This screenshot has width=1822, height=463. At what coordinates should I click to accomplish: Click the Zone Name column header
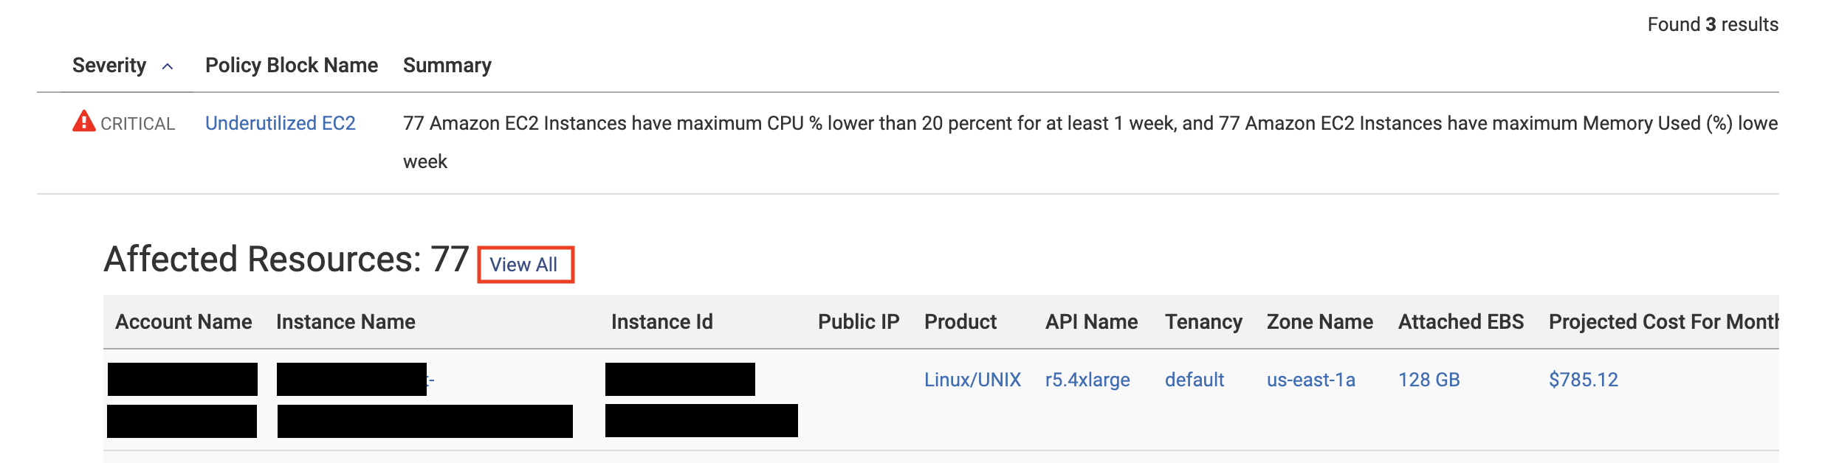(x=1320, y=322)
